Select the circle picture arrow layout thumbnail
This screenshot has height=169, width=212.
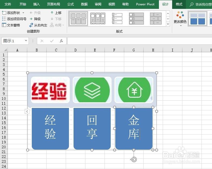coord(98,19)
